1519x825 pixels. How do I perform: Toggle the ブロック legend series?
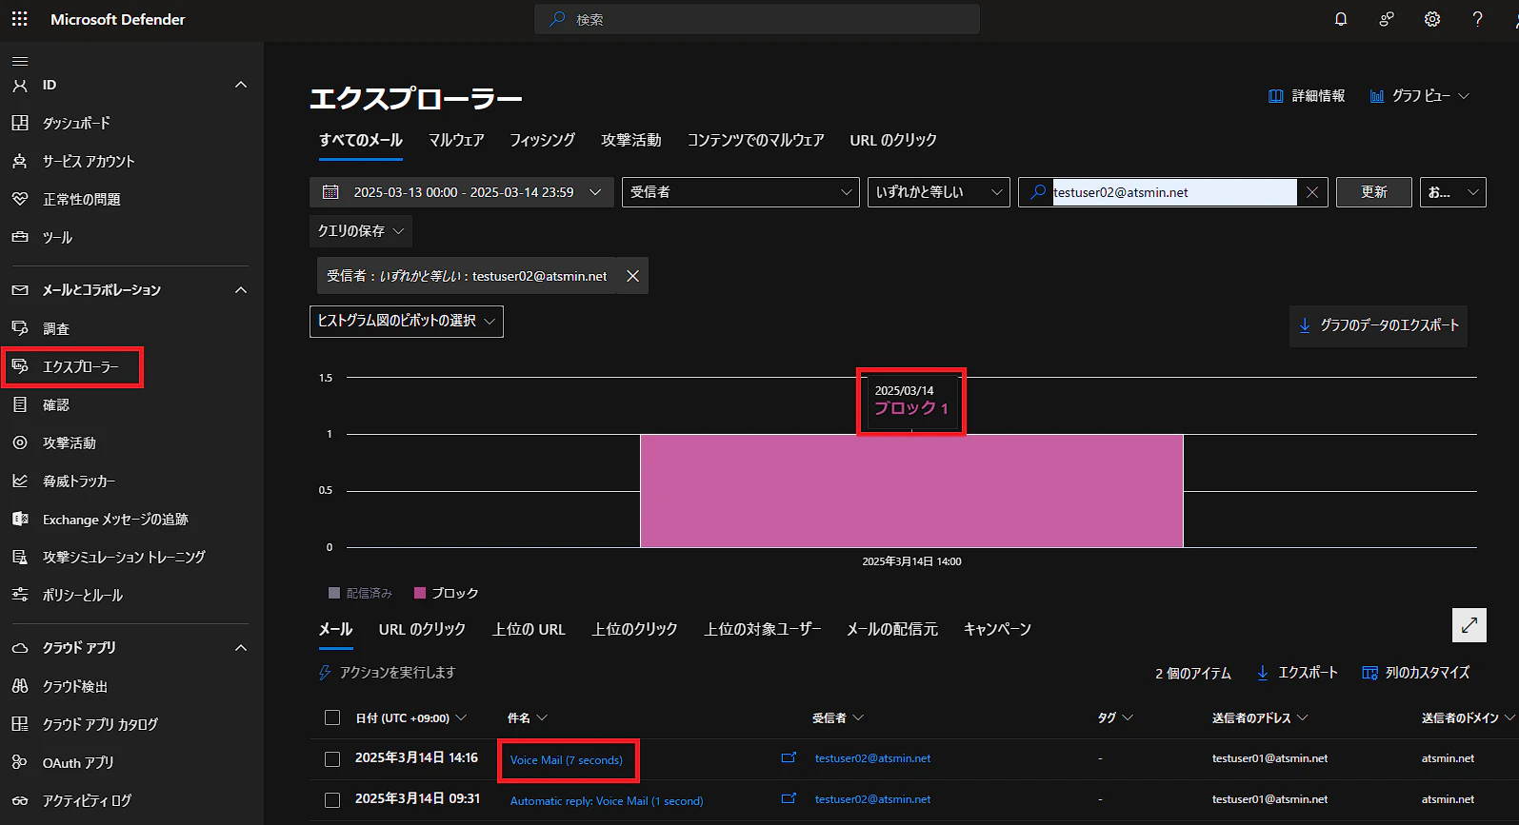(x=447, y=593)
